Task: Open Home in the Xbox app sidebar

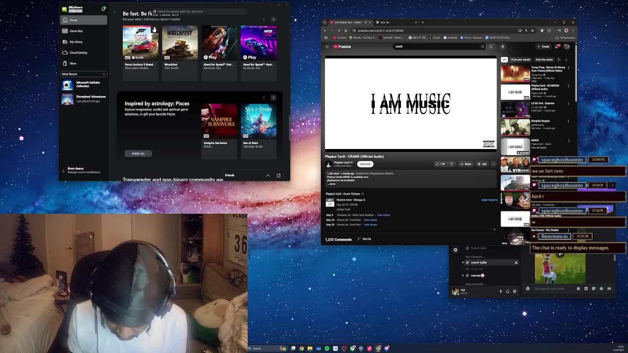Action: [83, 20]
